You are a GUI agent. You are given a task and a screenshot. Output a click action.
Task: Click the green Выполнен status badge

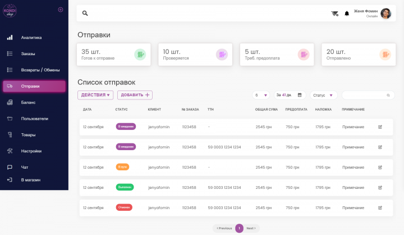(125, 187)
